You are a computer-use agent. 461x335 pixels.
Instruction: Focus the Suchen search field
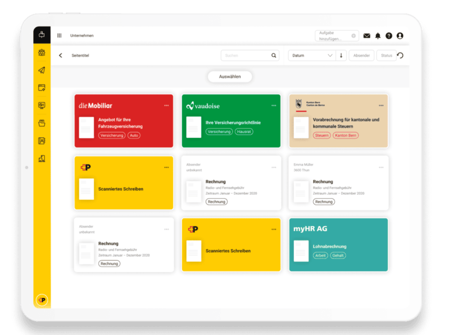[x=250, y=55]
